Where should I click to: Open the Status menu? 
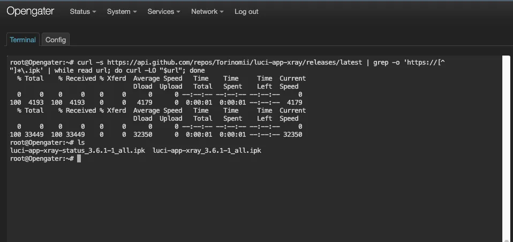[83, 11]
